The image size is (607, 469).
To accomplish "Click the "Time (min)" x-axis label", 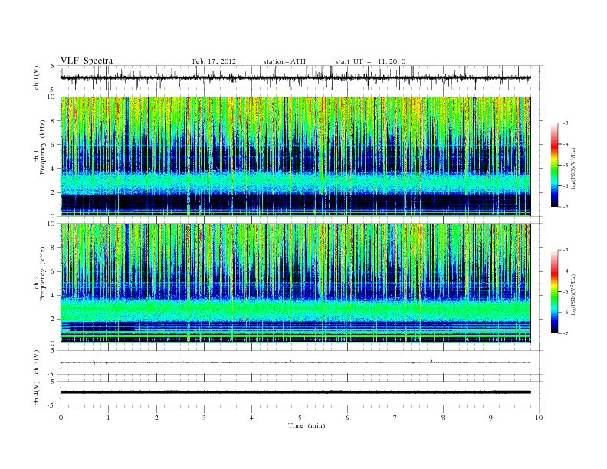I will [307, 425].
